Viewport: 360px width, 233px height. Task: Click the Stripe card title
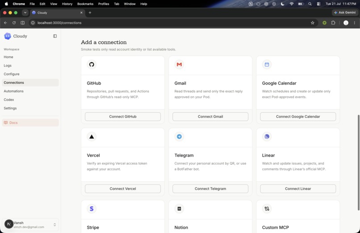click(x=93, y=228)
